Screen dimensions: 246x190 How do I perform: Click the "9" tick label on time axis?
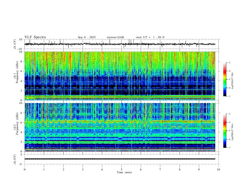199,170
